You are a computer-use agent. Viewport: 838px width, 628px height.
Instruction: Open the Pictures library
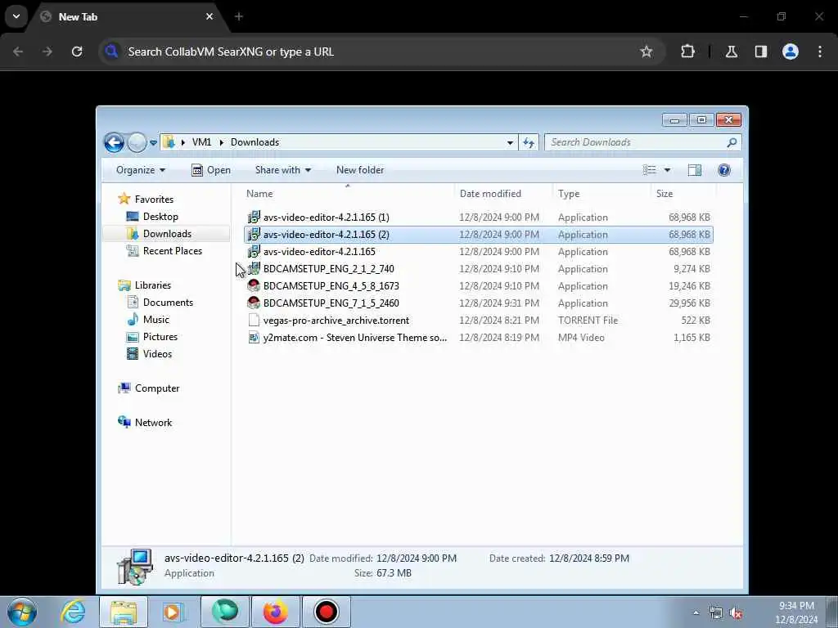(152, 336)
